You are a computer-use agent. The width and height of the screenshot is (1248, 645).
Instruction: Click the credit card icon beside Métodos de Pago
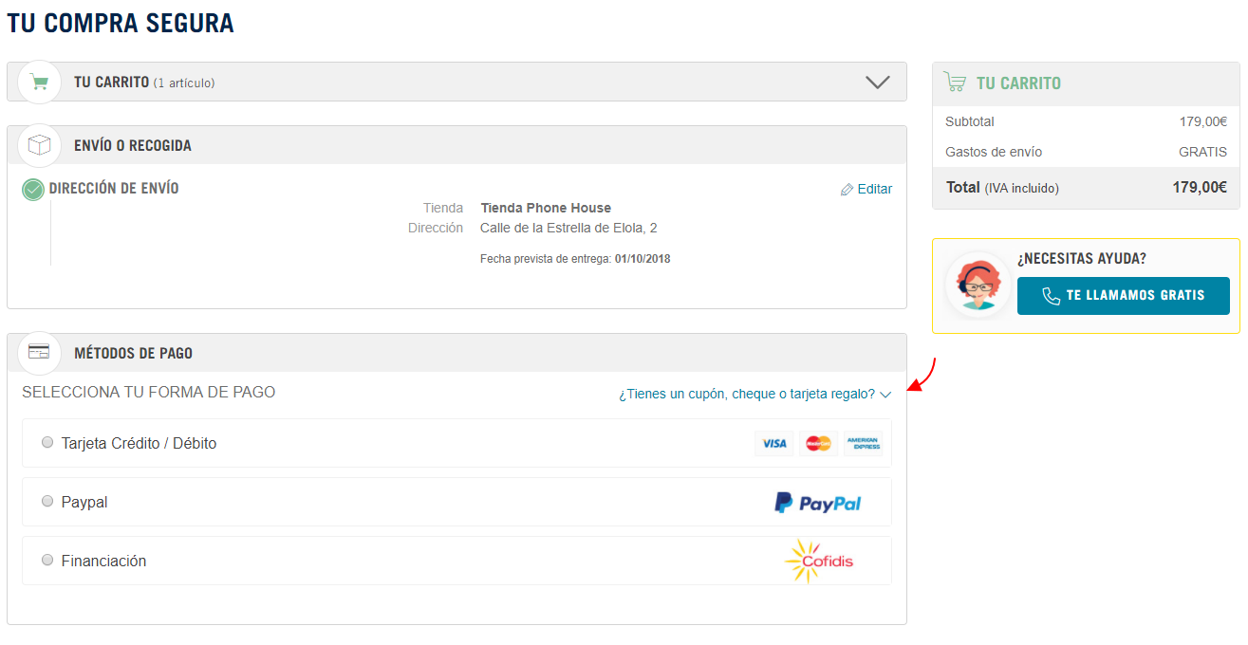39,352
